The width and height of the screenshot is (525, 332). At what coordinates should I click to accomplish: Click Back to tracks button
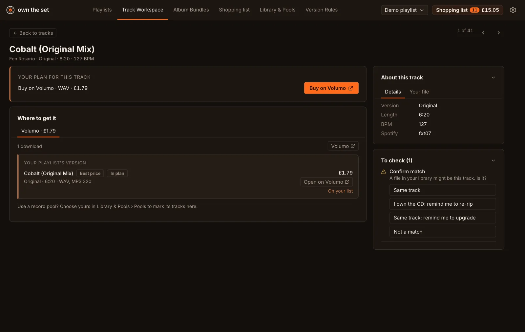(33, 33)
